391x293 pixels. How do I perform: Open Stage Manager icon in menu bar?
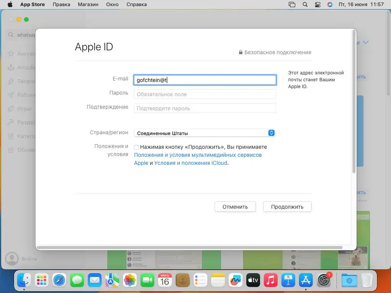[292, 5]
